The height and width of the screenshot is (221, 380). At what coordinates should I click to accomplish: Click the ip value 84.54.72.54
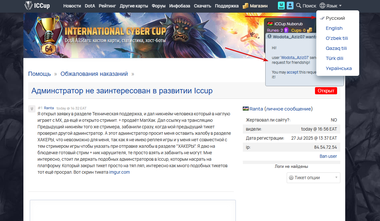coord(325,147)
